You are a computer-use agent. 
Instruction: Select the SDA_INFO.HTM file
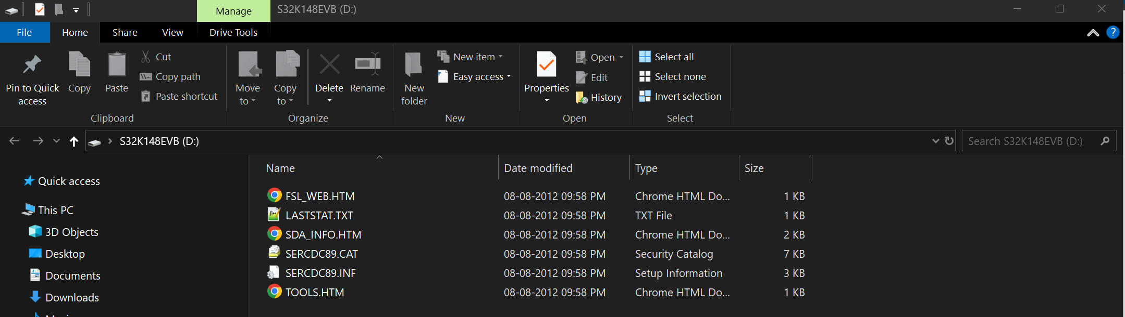pyautogui.click(x=323, y=235)
